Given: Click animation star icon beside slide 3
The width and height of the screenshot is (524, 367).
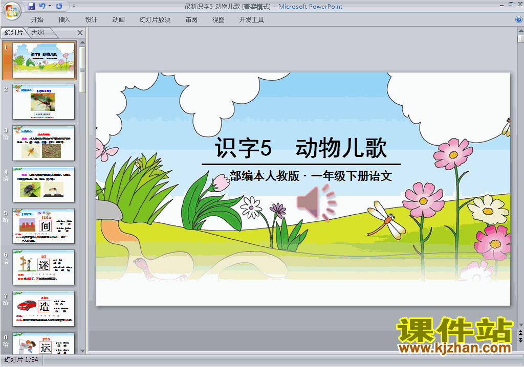Looking at the screenshot, I should (x=6, y=137).
